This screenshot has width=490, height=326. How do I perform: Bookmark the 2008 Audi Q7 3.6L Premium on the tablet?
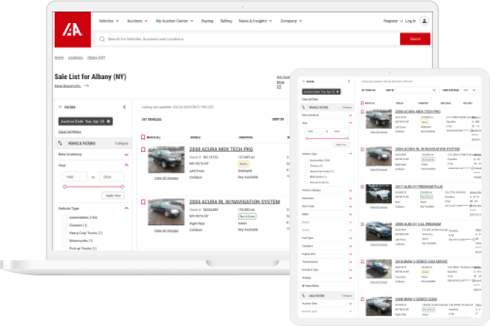(362, 225)
